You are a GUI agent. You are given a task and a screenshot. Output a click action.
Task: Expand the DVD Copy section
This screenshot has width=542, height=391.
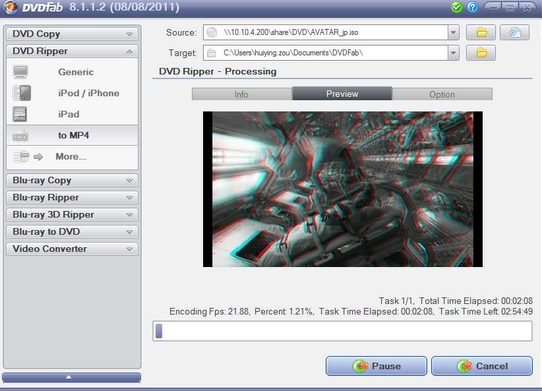click(x=72, y=34)
